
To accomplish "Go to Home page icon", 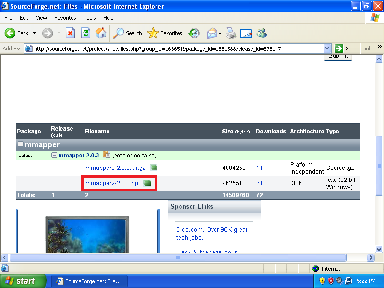I will (x=101, y=33).
